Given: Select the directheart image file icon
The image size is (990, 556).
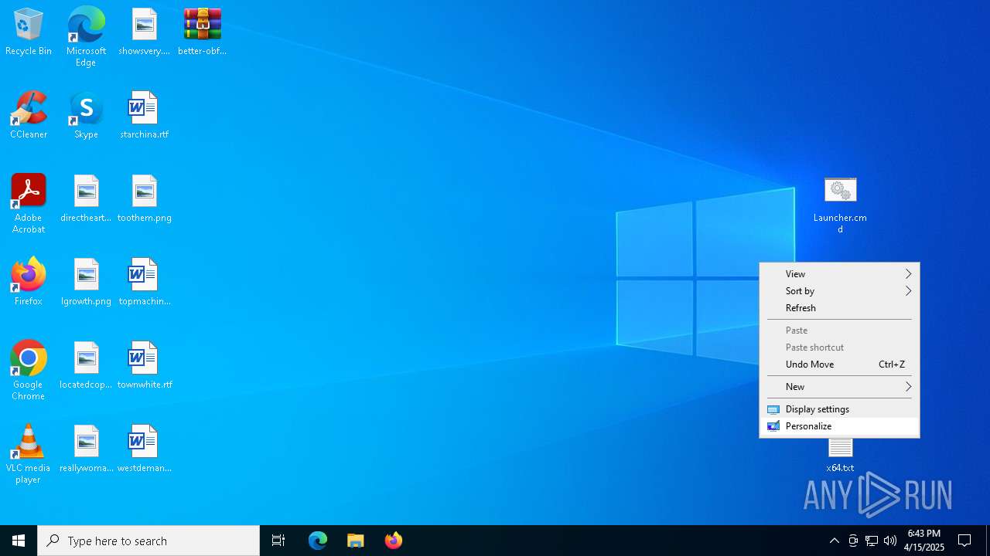Looking at the screenshot, I should click(86, 198).
